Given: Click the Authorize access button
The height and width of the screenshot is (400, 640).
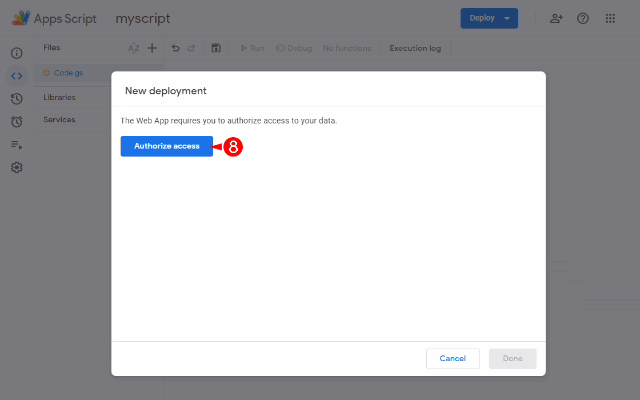Looking at the screenshot, I should click(x=167, y=146).
